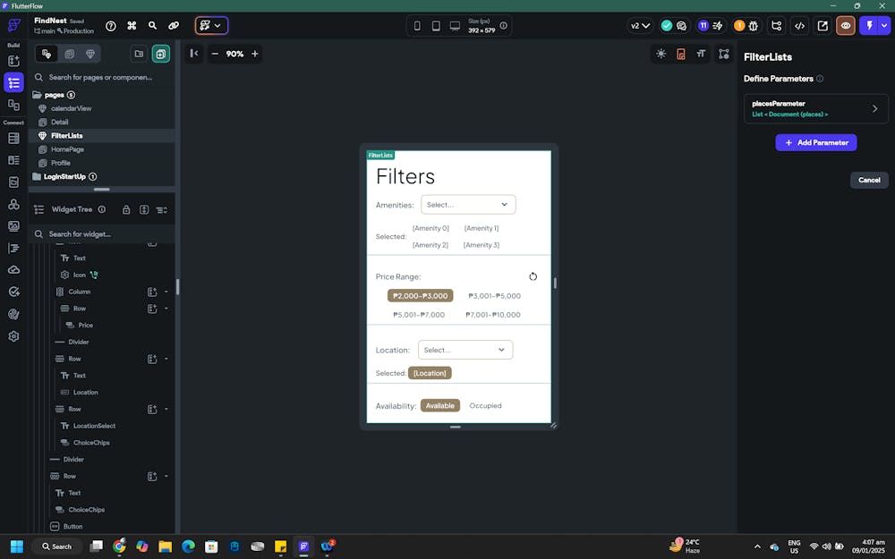Expand the v2 version dropdown

click(x=639, y=26)
